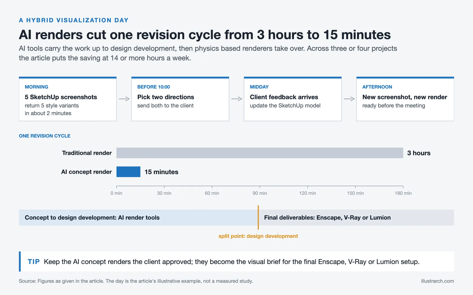Click 'New screenshot, new render' card title
The width and height of the screenshot is (473, 295).
405,97
